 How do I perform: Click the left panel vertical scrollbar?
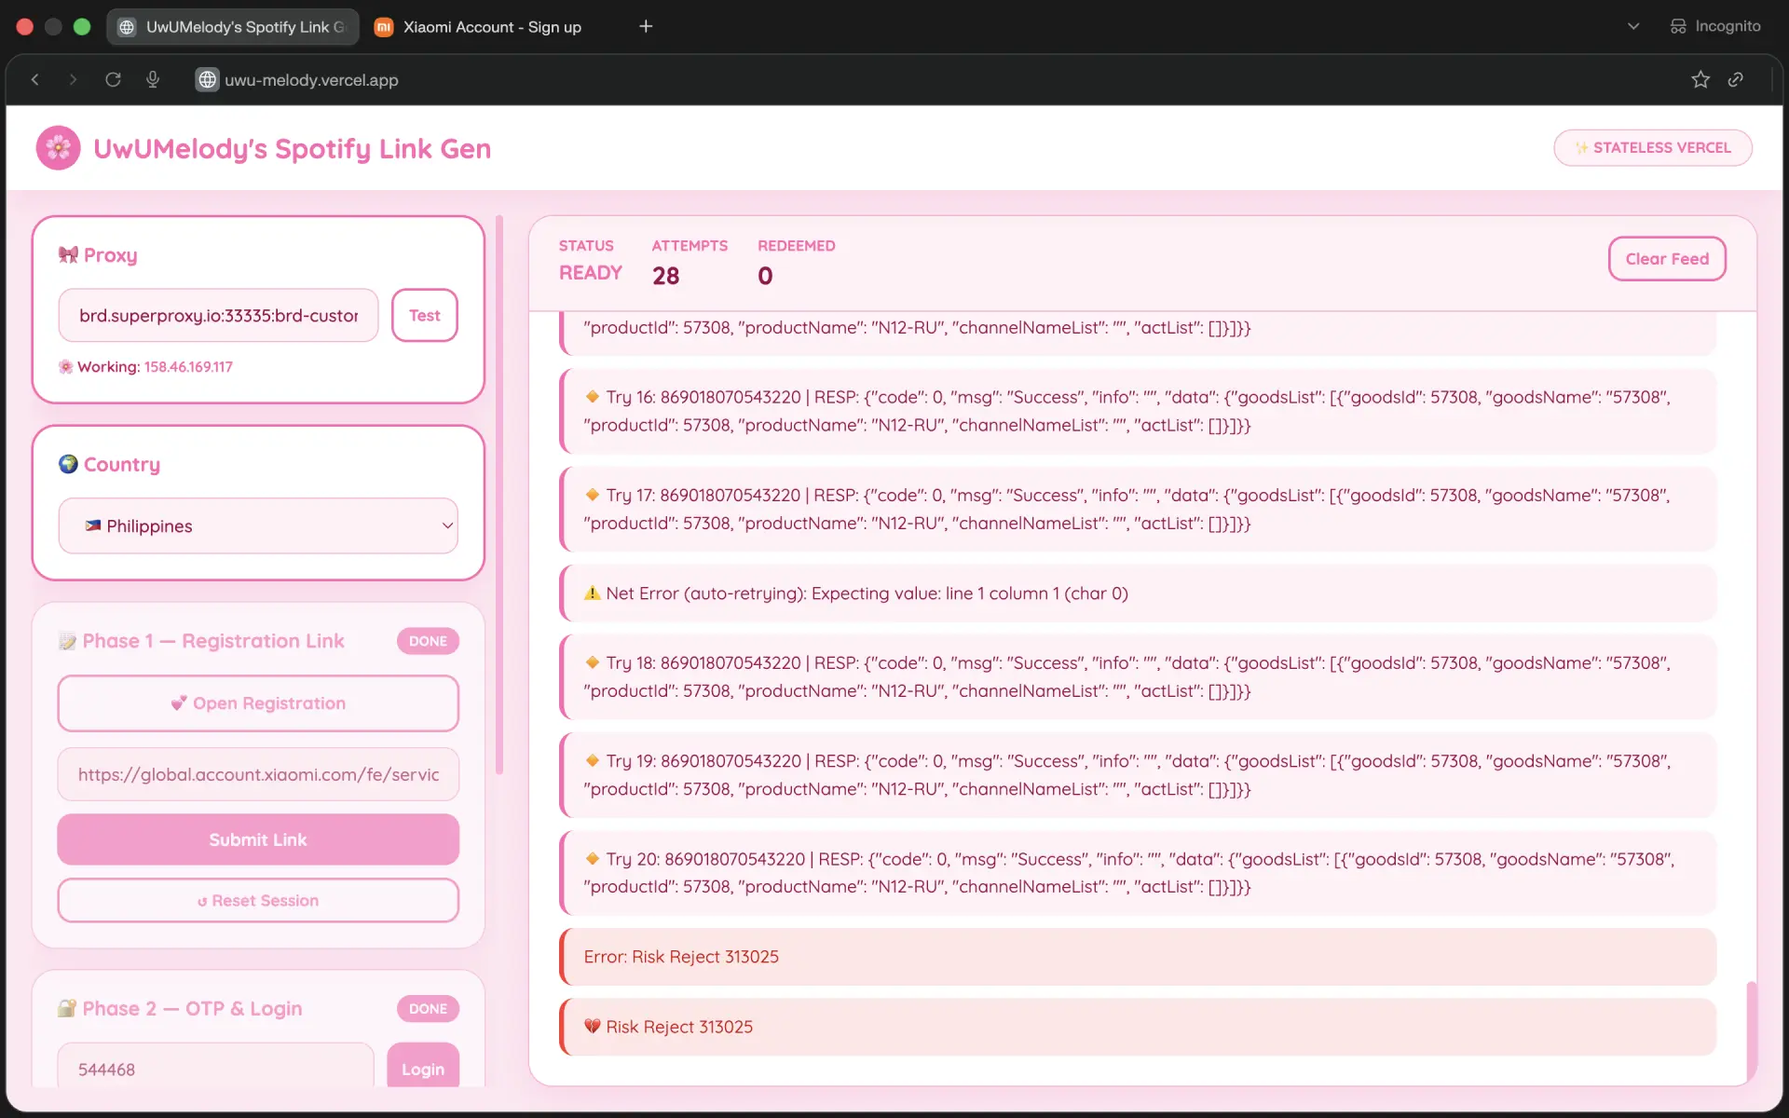pos(499,495)
